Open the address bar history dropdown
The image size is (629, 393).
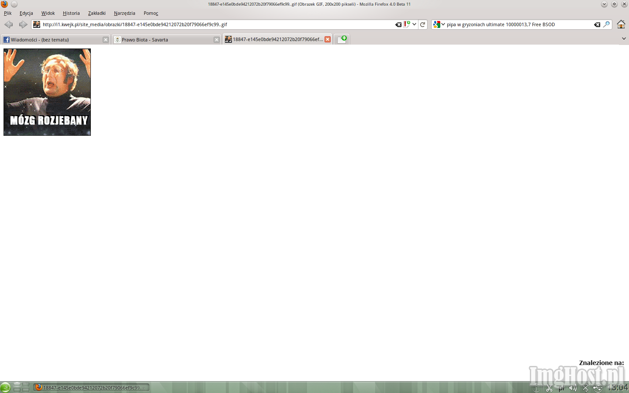(414, 24)
